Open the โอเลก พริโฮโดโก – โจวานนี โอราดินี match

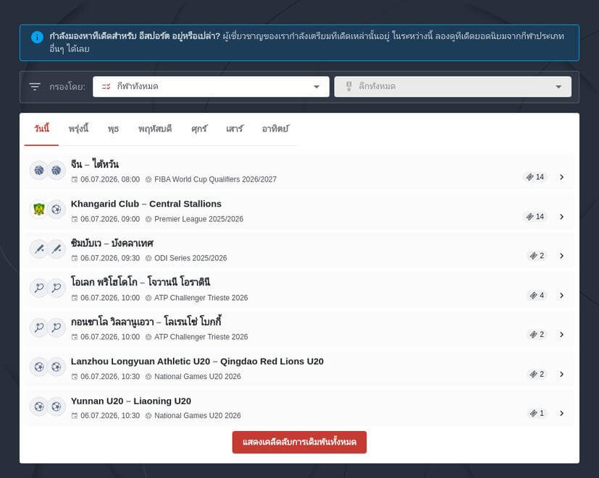[x=141, y=282]
